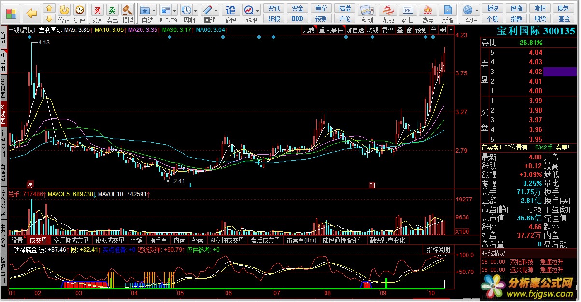Image resolution: width=581 pixels, height=302 pixels.
Task: Open the 论股 discussion icon
Action: pos(231,10)
